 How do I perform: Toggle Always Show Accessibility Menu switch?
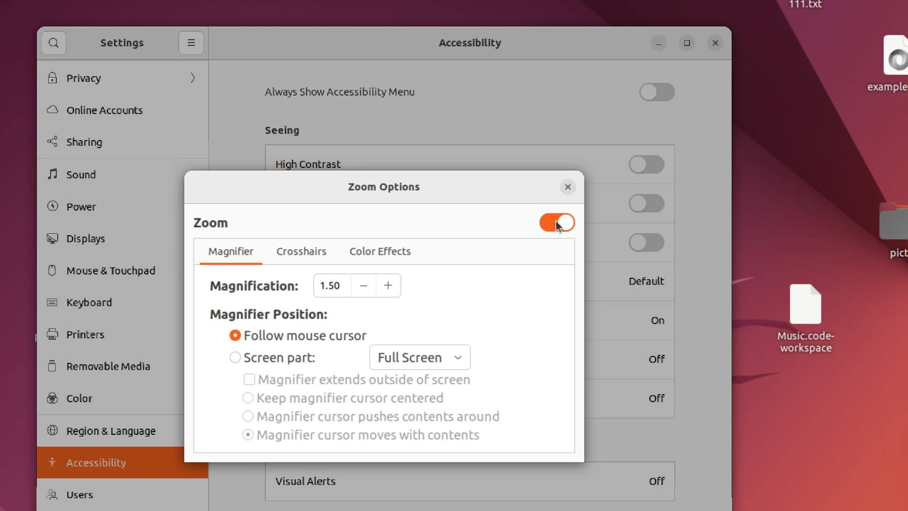point(656,92)
